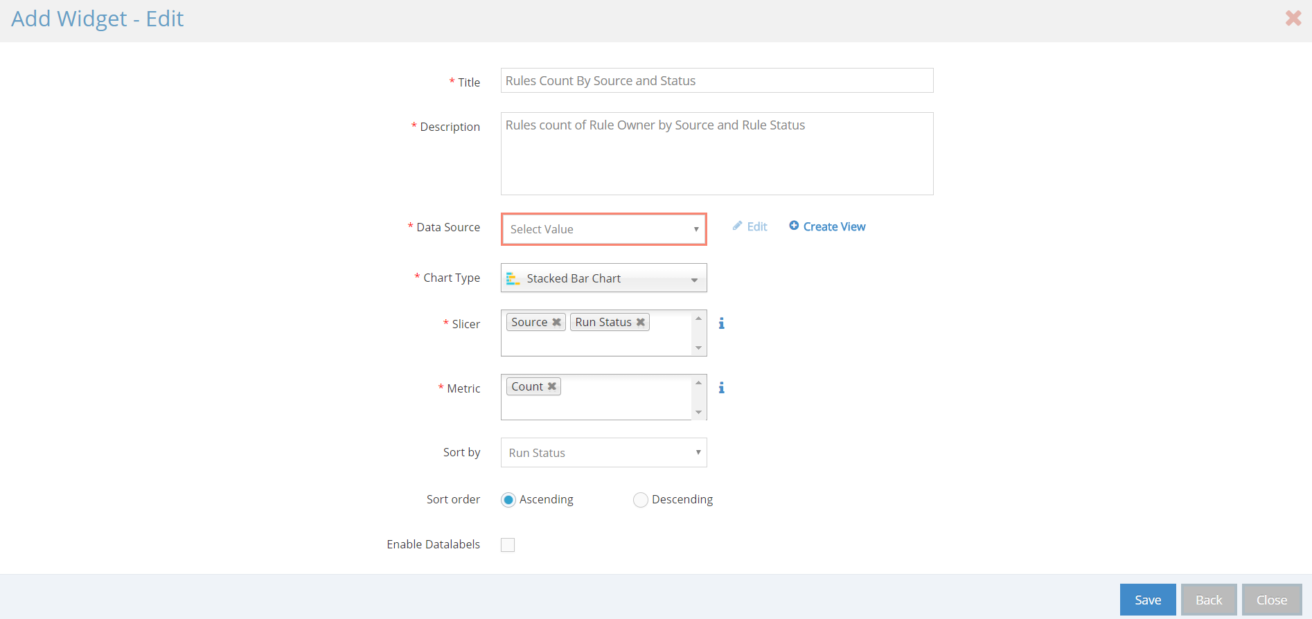The width and height of the screenshot is (1312, 619).
Task: Open the Sort by Run Status dropdown
Action: pos(604,453)
